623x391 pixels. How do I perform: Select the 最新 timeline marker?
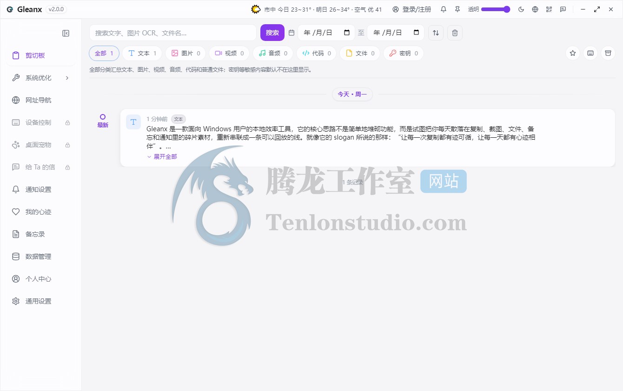pos(103,121)
